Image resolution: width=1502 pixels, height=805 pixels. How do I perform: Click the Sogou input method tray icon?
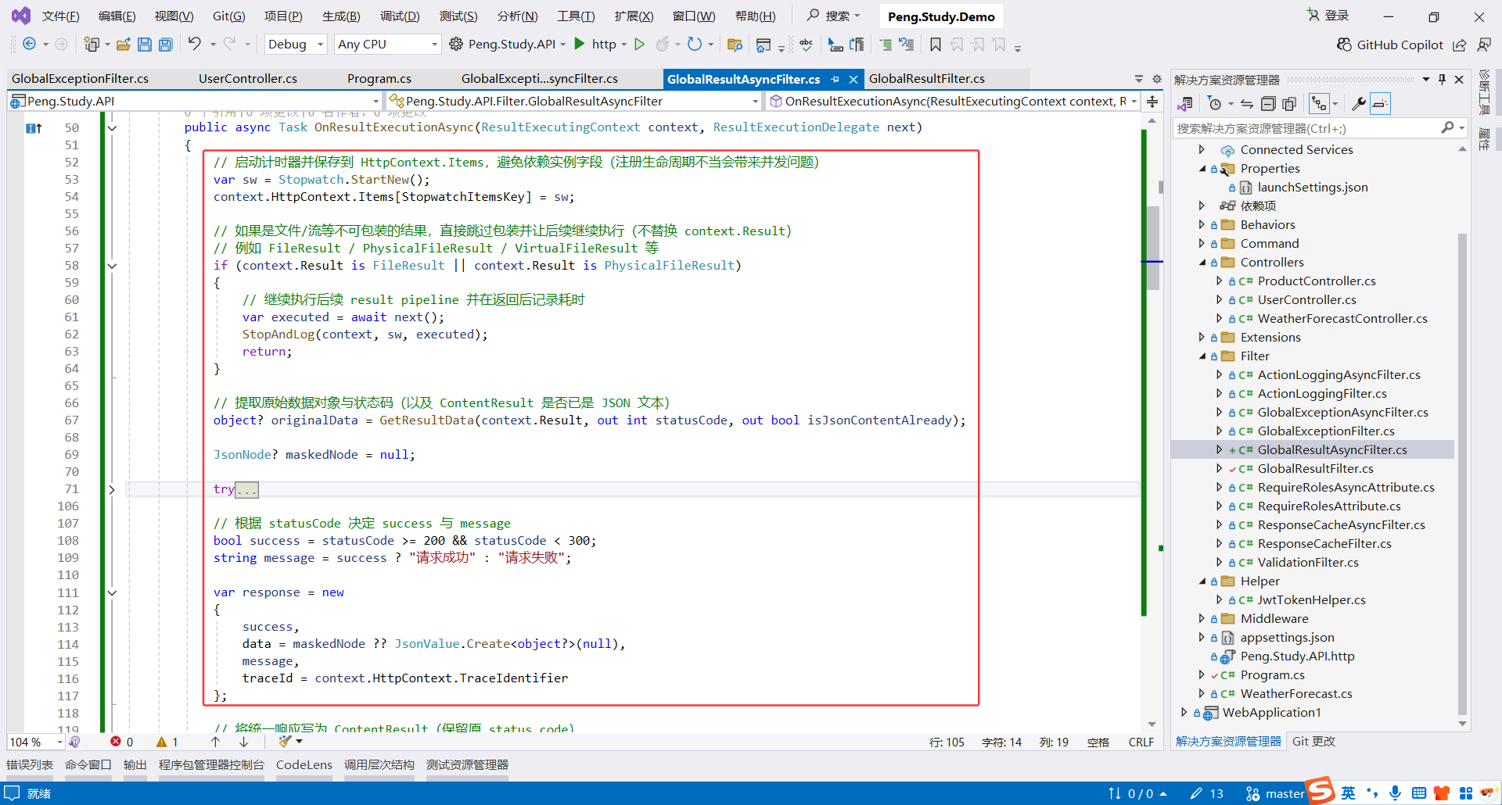(x=1321, y=791)
